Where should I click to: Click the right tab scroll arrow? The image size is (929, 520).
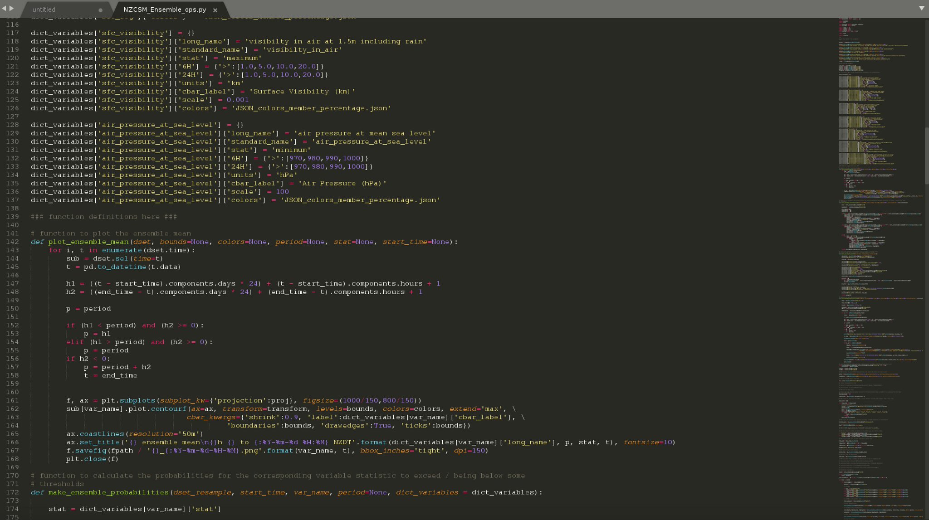pyautogui.click(x=12, y=8)
